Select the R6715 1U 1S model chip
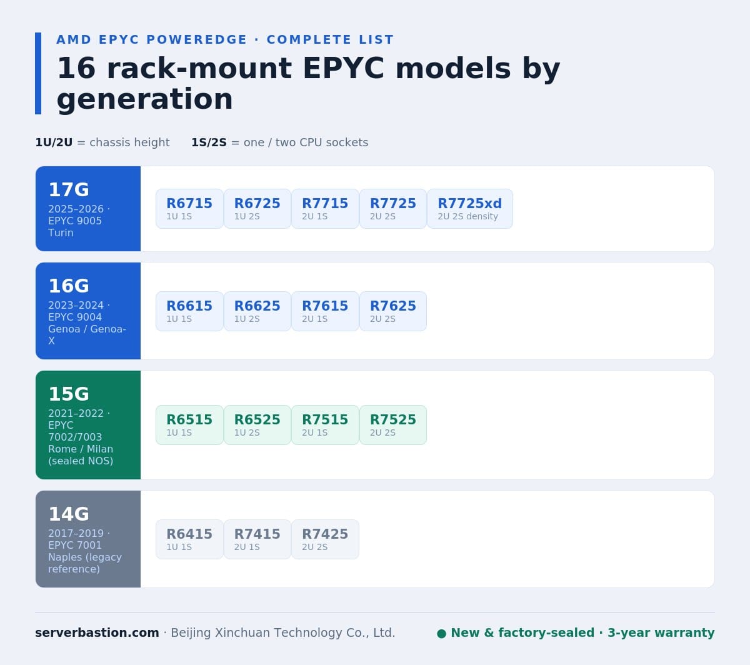Viewport: 750px width, 665px height. click(x=189, y=209)
